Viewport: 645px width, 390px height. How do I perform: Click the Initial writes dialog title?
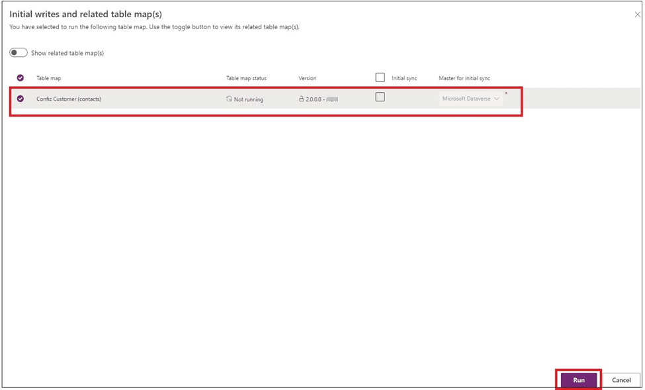click(x=85, y=14)
